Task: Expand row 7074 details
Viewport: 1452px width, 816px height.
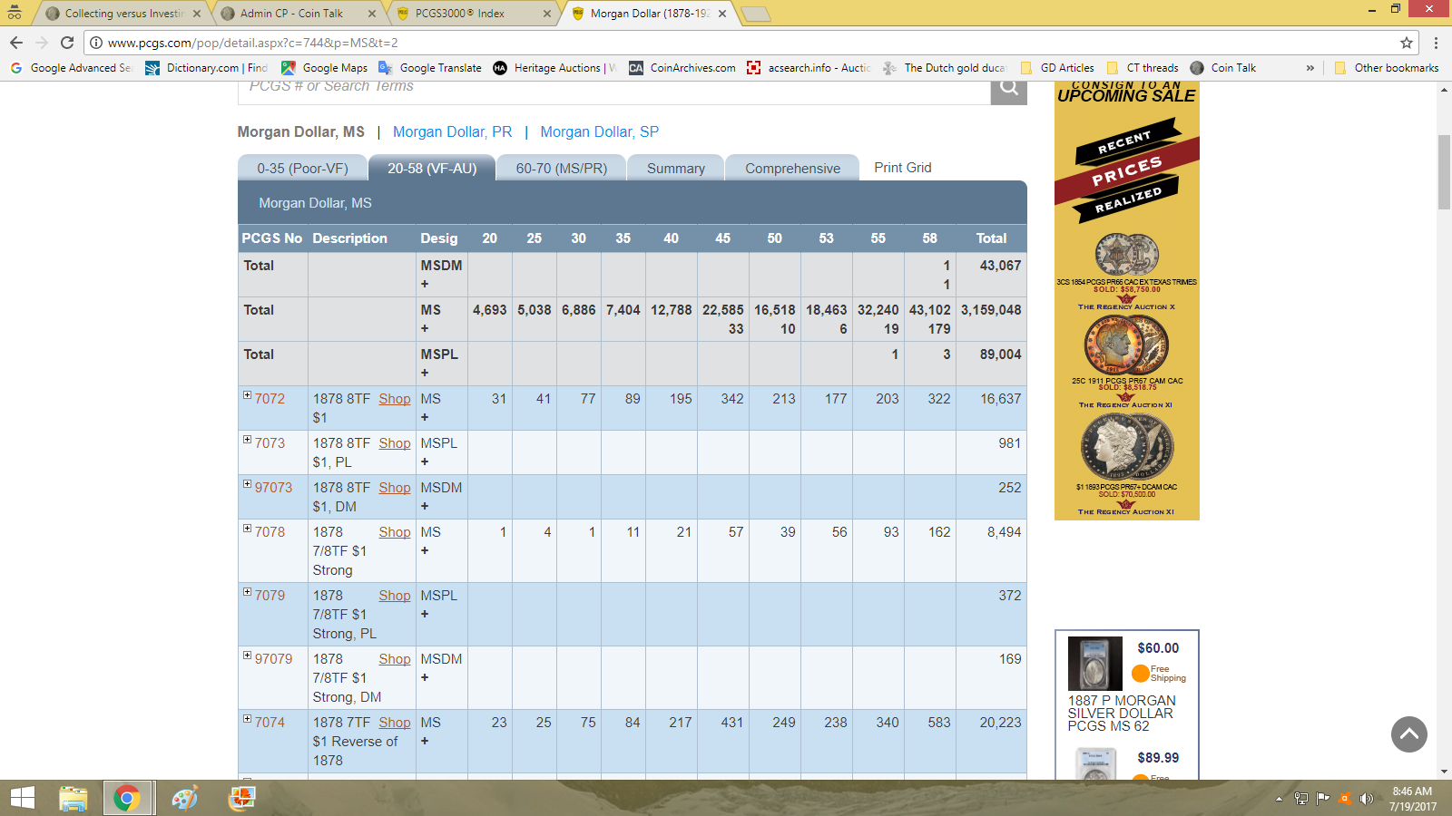Action: (247, 719)
